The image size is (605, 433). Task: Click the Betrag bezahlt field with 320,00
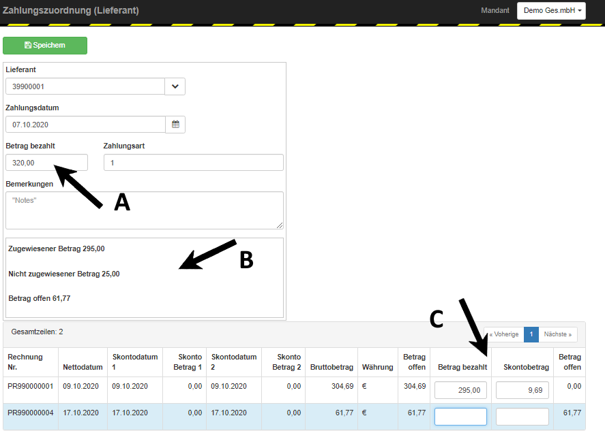pos(46,163)
